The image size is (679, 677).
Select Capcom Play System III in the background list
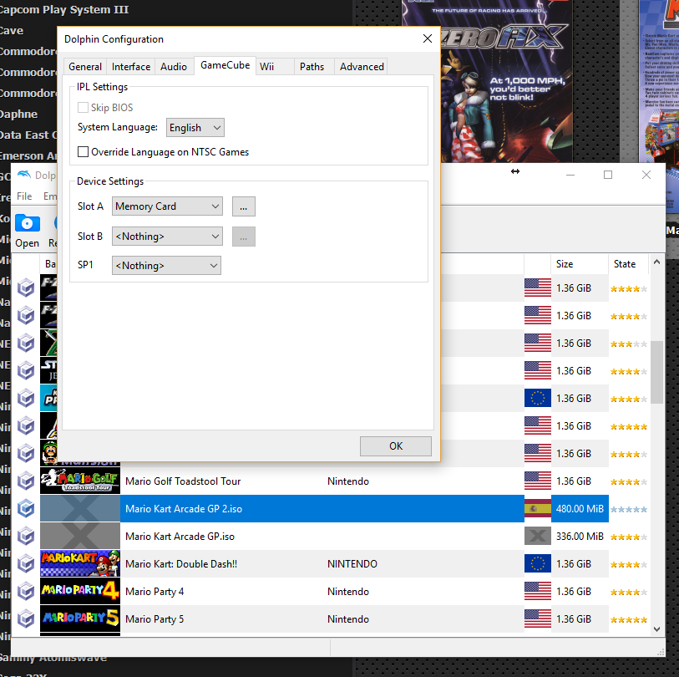64,9
